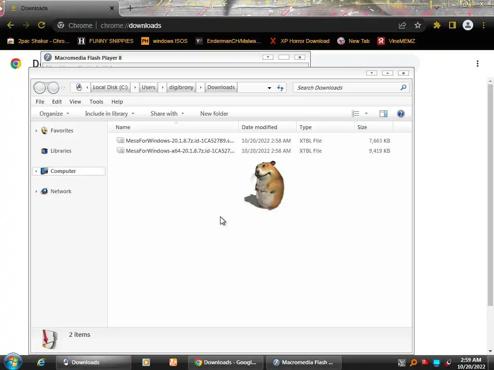
Task: Open the Chrome extensions puzzle icon
Action: tap(437, 25)
